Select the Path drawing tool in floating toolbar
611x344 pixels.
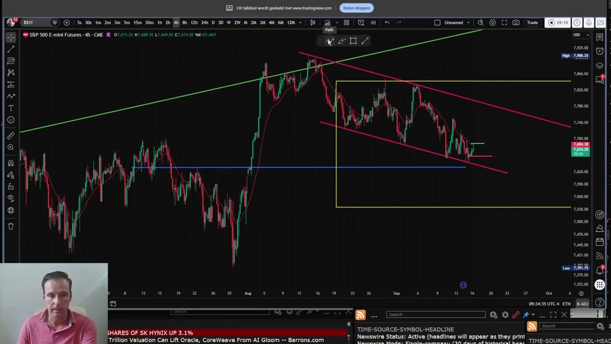click(329, 41)
